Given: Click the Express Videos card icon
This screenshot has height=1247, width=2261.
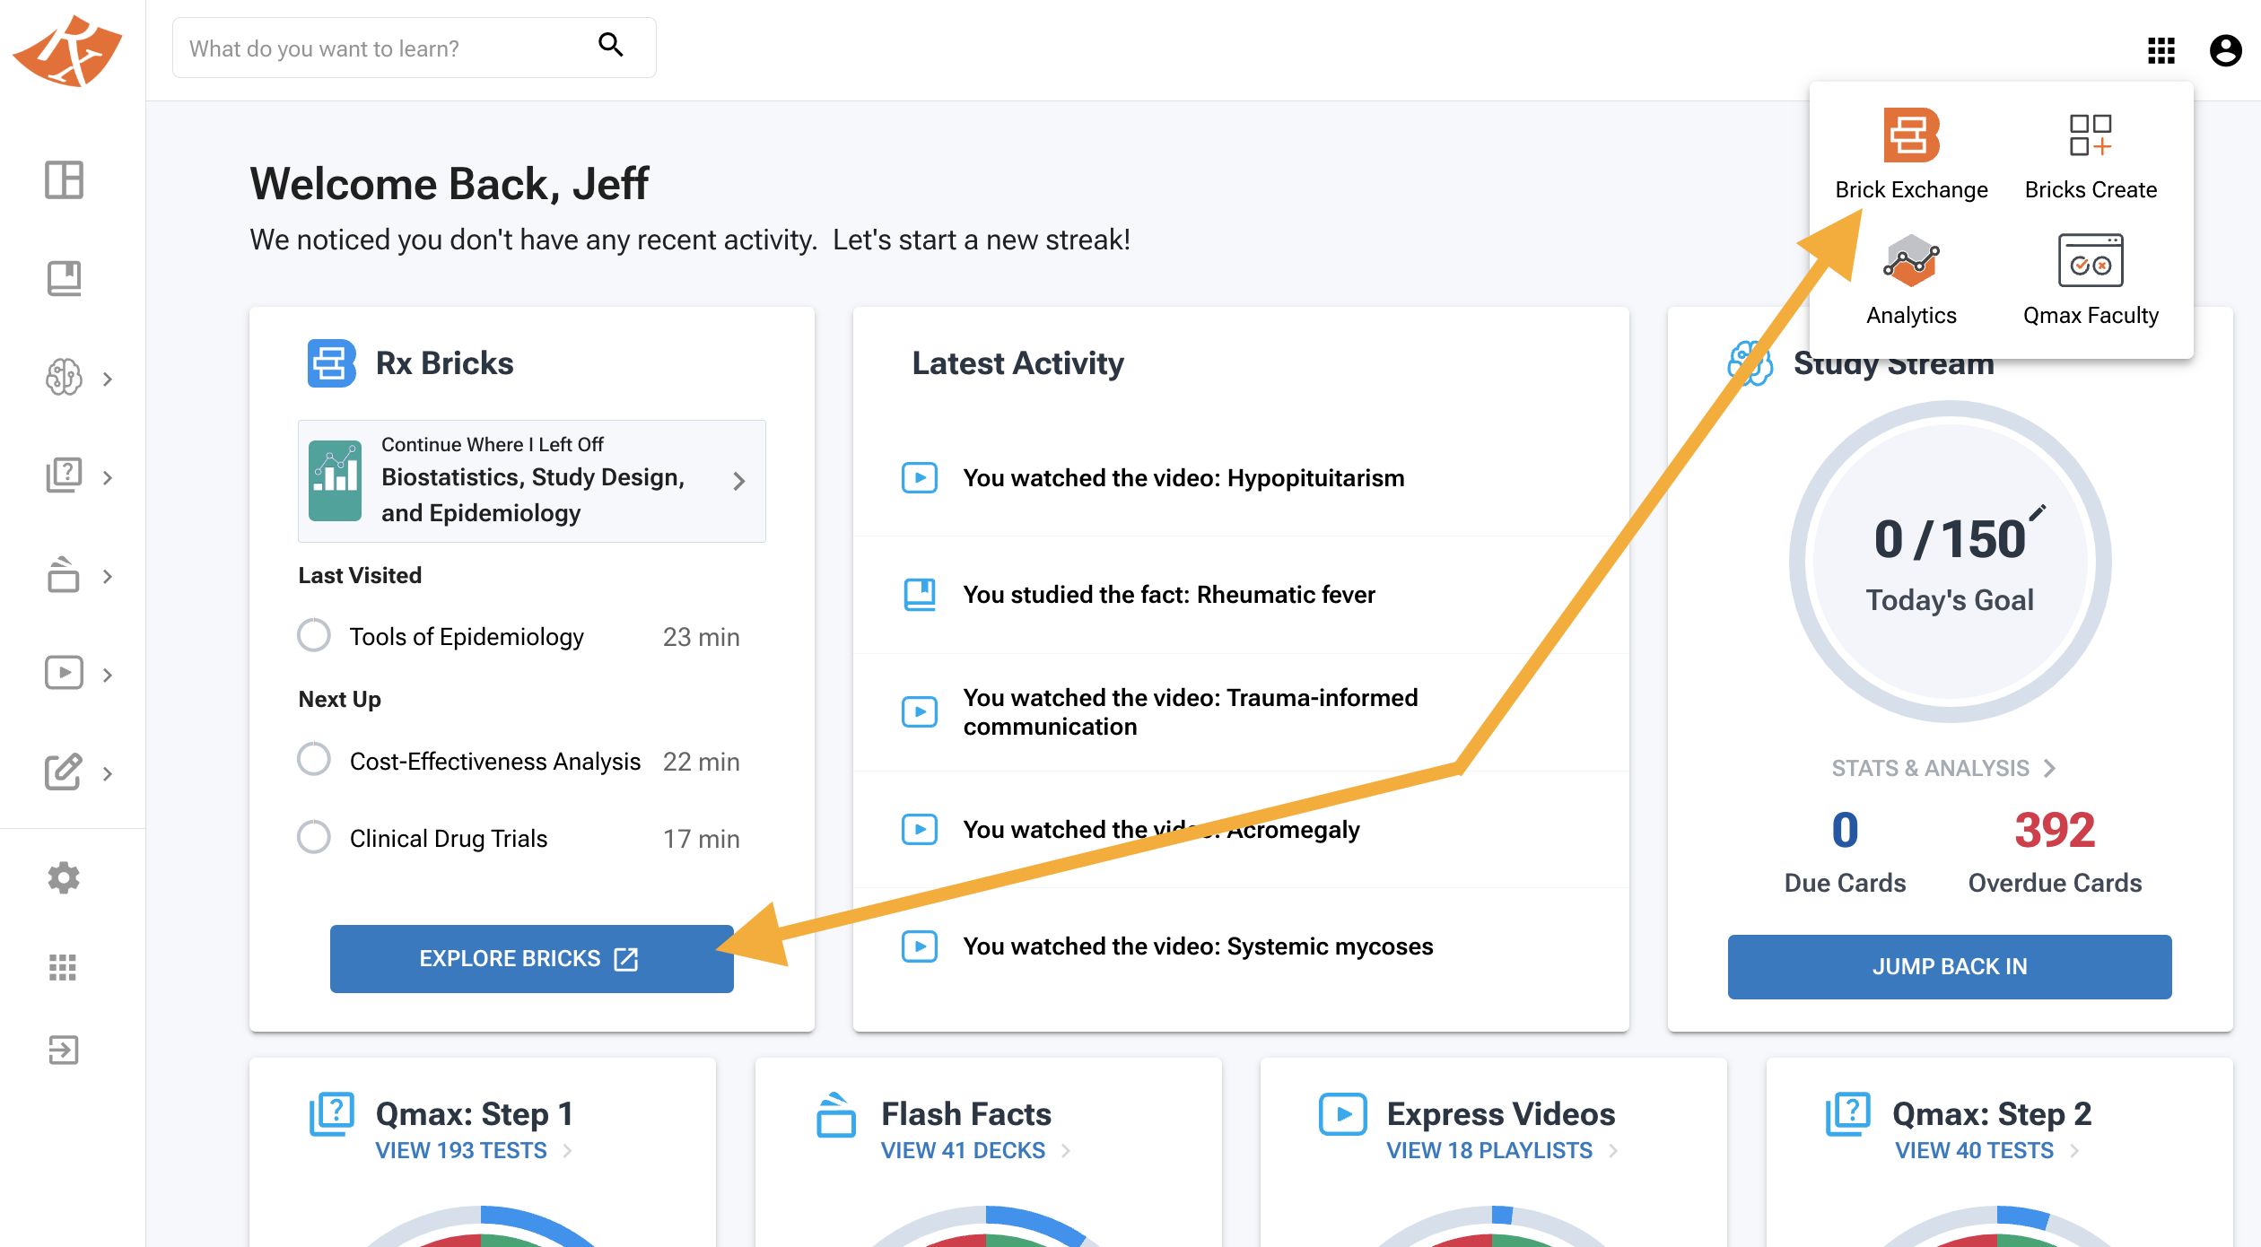Looking at the screenshot, I should [x=1342, y=1115].
